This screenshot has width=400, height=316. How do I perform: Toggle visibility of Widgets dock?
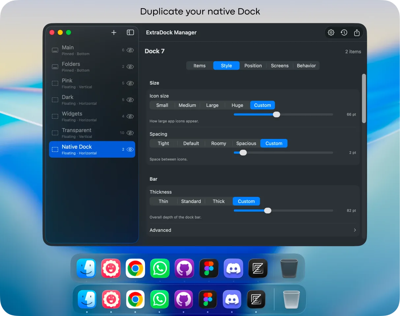(130, 116)
